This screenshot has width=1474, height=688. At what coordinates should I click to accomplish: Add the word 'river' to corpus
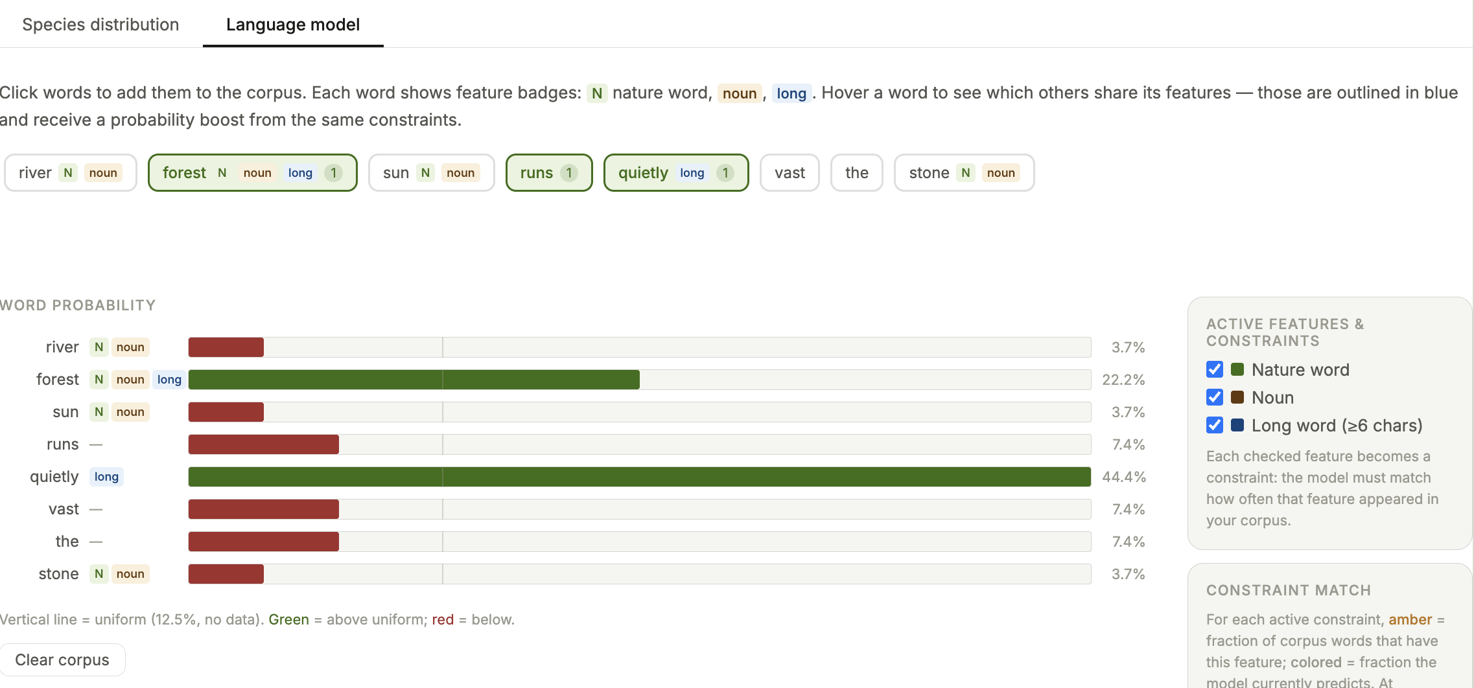(70, 173)
